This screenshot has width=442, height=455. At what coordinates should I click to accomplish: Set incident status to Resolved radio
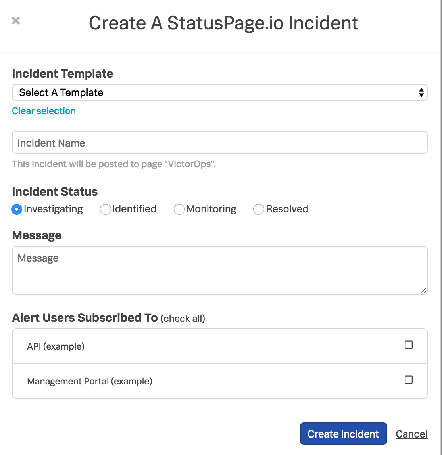point(258,209)
